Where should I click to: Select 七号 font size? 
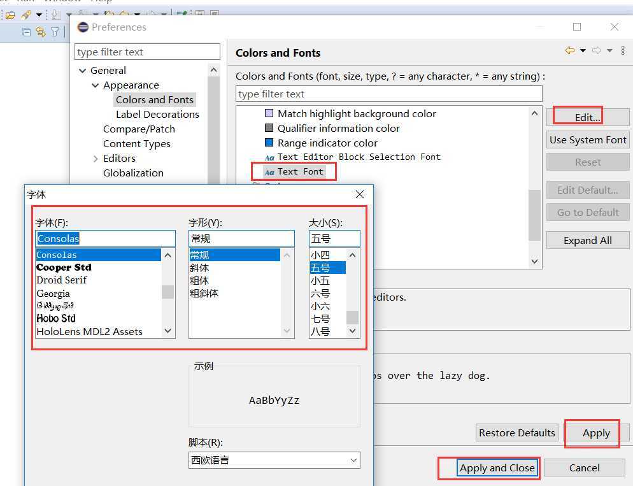[x=320, y=319]
